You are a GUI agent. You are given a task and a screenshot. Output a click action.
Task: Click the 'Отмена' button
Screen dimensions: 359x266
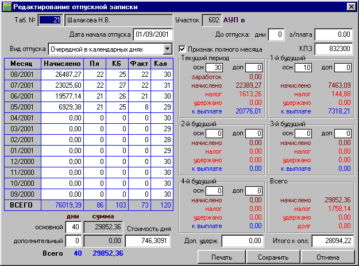[327, 257]
